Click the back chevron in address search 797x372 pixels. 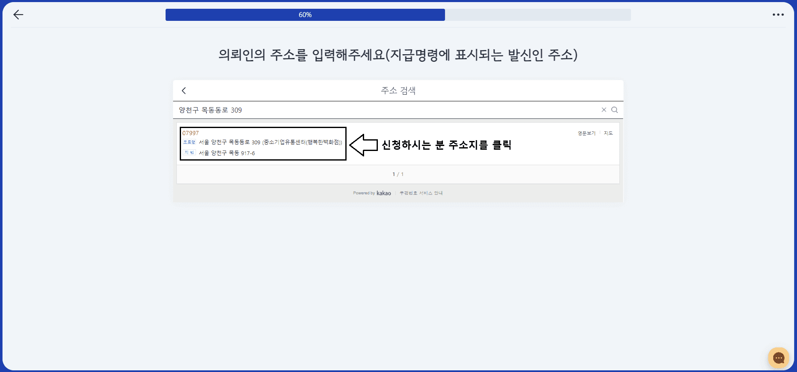pos(184,90)
